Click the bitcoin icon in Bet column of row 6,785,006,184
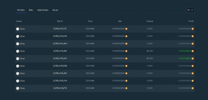Screen dimensions: 208x100 [x=126, y=51]
